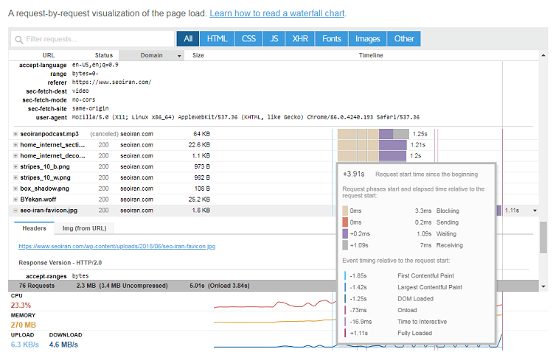Open the Headers tab
This screenshot has height=363, width=553.
[x=34, y=228]
